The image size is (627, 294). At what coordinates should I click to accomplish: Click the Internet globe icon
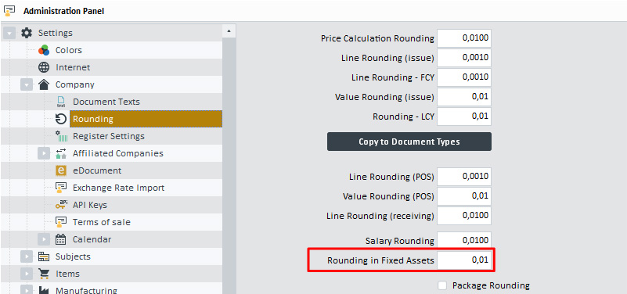click(44, 67)
